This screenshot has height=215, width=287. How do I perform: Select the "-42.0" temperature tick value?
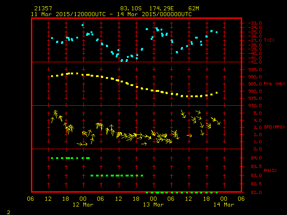[255, 62]
